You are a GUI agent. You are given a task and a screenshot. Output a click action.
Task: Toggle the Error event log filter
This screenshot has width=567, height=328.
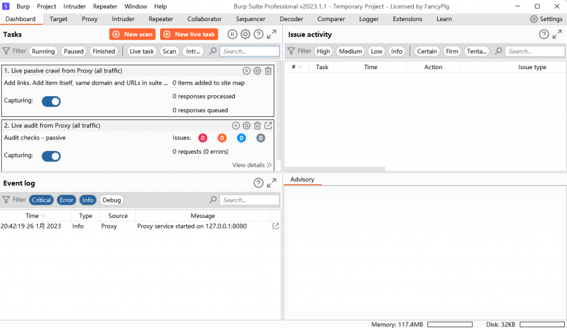(x=66, y=200)
